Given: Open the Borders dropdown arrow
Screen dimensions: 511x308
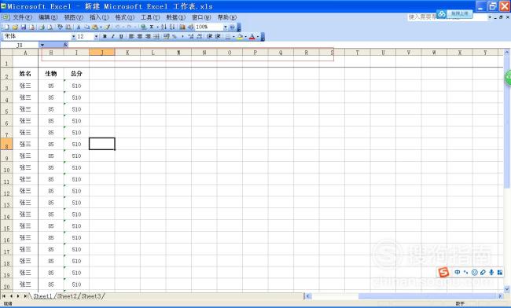Looking at the screenshot, I should [x=233, y=36].
